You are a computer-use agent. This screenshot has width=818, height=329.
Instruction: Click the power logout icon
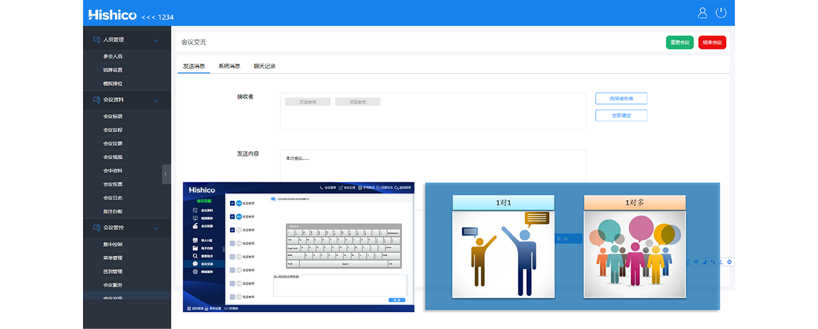721,13
